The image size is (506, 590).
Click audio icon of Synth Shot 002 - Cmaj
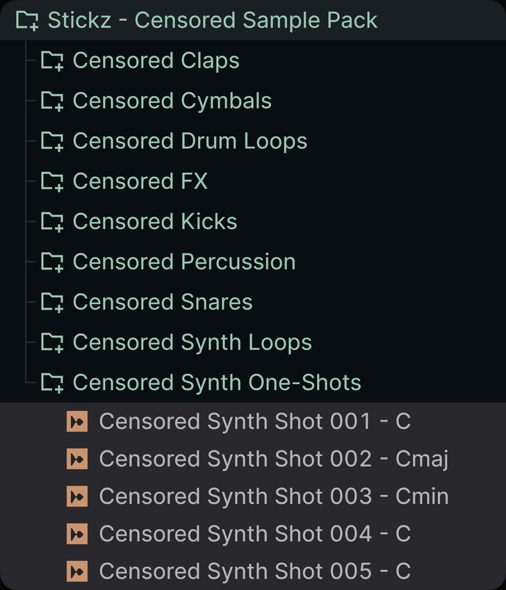[77, 459]
